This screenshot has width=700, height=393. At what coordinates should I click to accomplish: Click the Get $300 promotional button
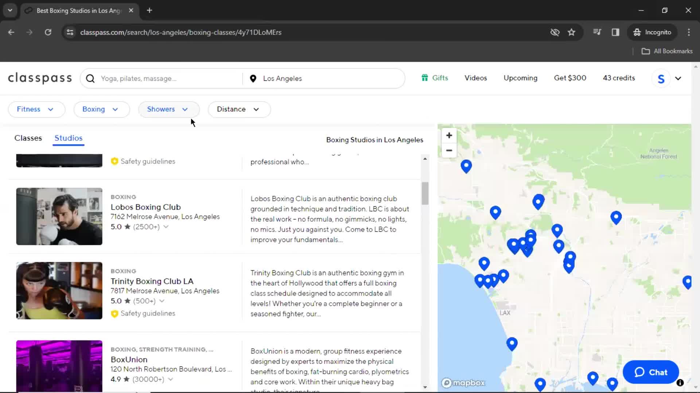click(570, 78)
